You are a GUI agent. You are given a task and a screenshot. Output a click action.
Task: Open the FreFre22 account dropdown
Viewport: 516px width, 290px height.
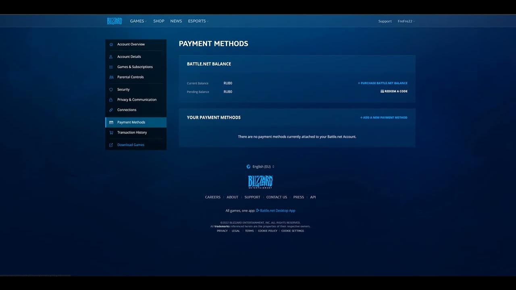pyautogui.click(x=406, y=21)
